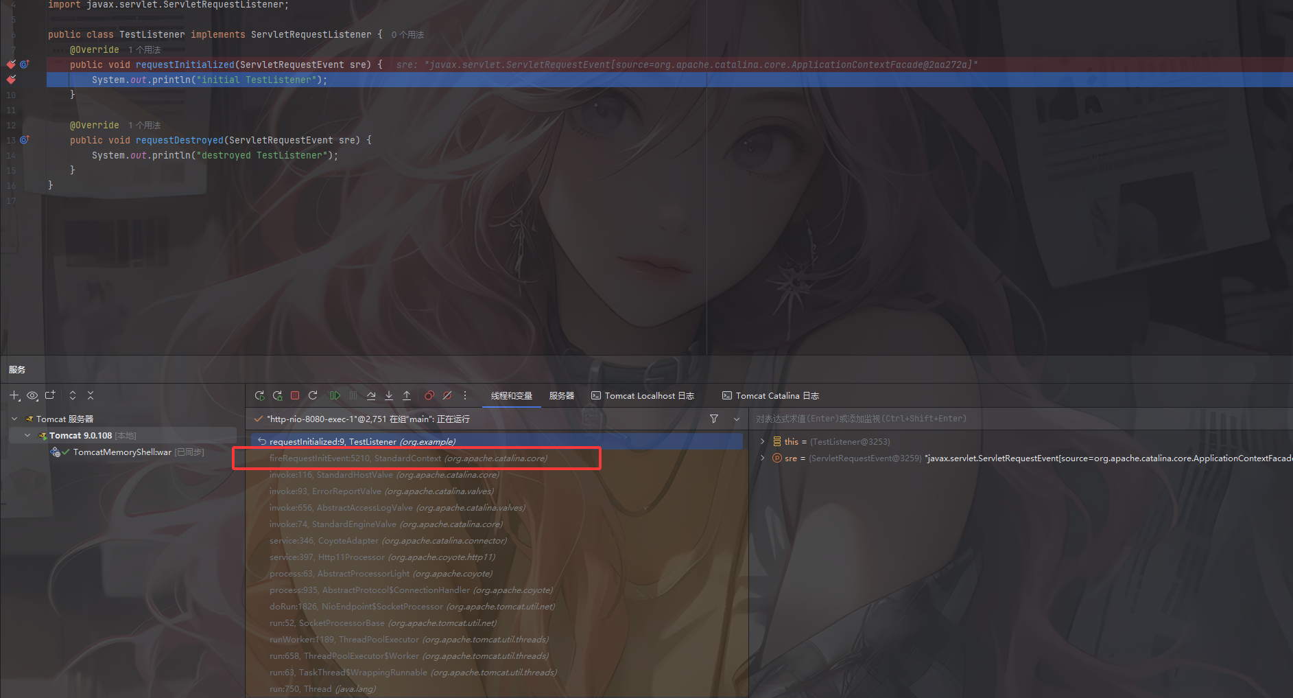Click the red Stop button in debug toolbar
Screen dimensions: 1293x698
(x=295, y=395)
